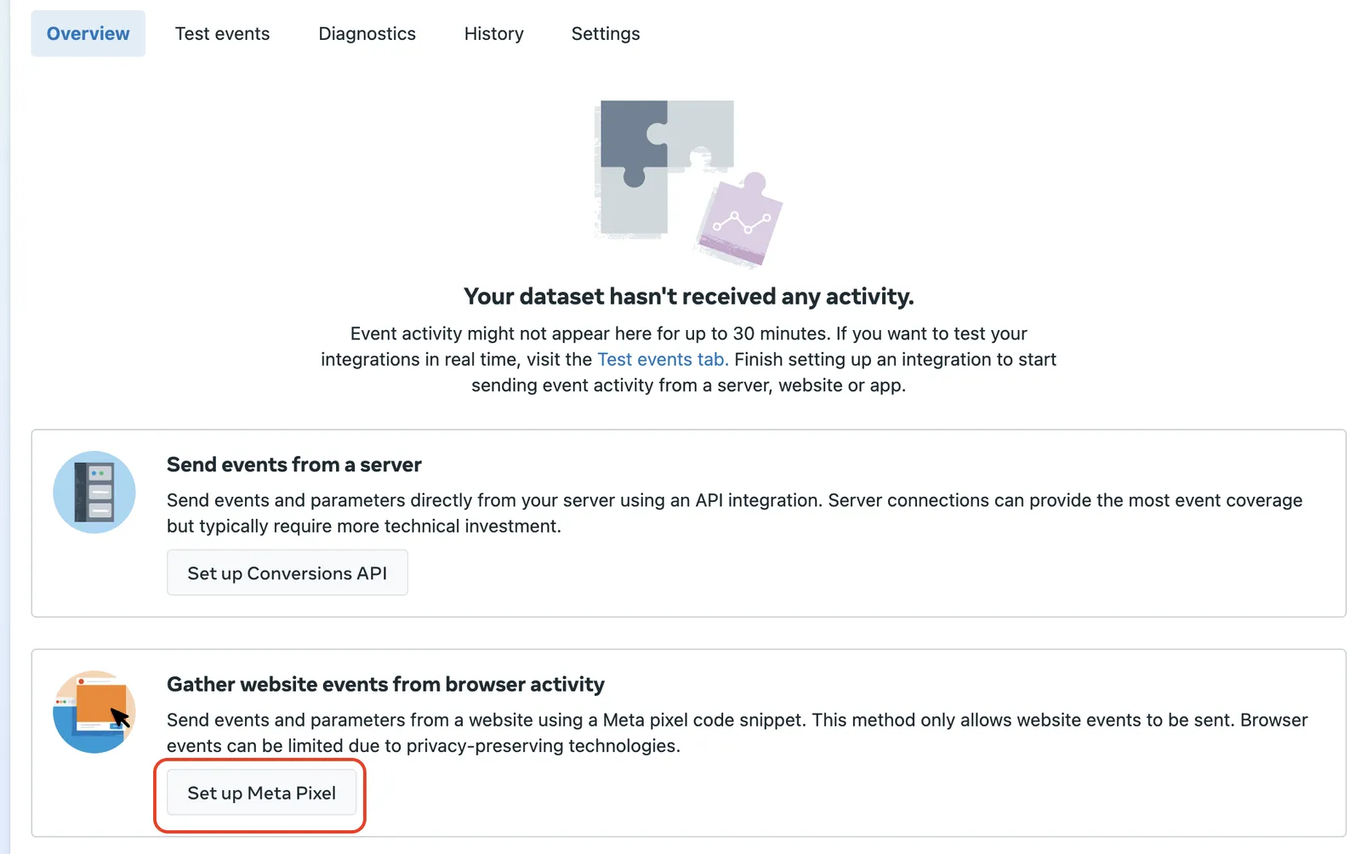Click the bottom-left light gray puzzle piece
Viewport: 1361px width, 854px height.
(x=631, y=201)
